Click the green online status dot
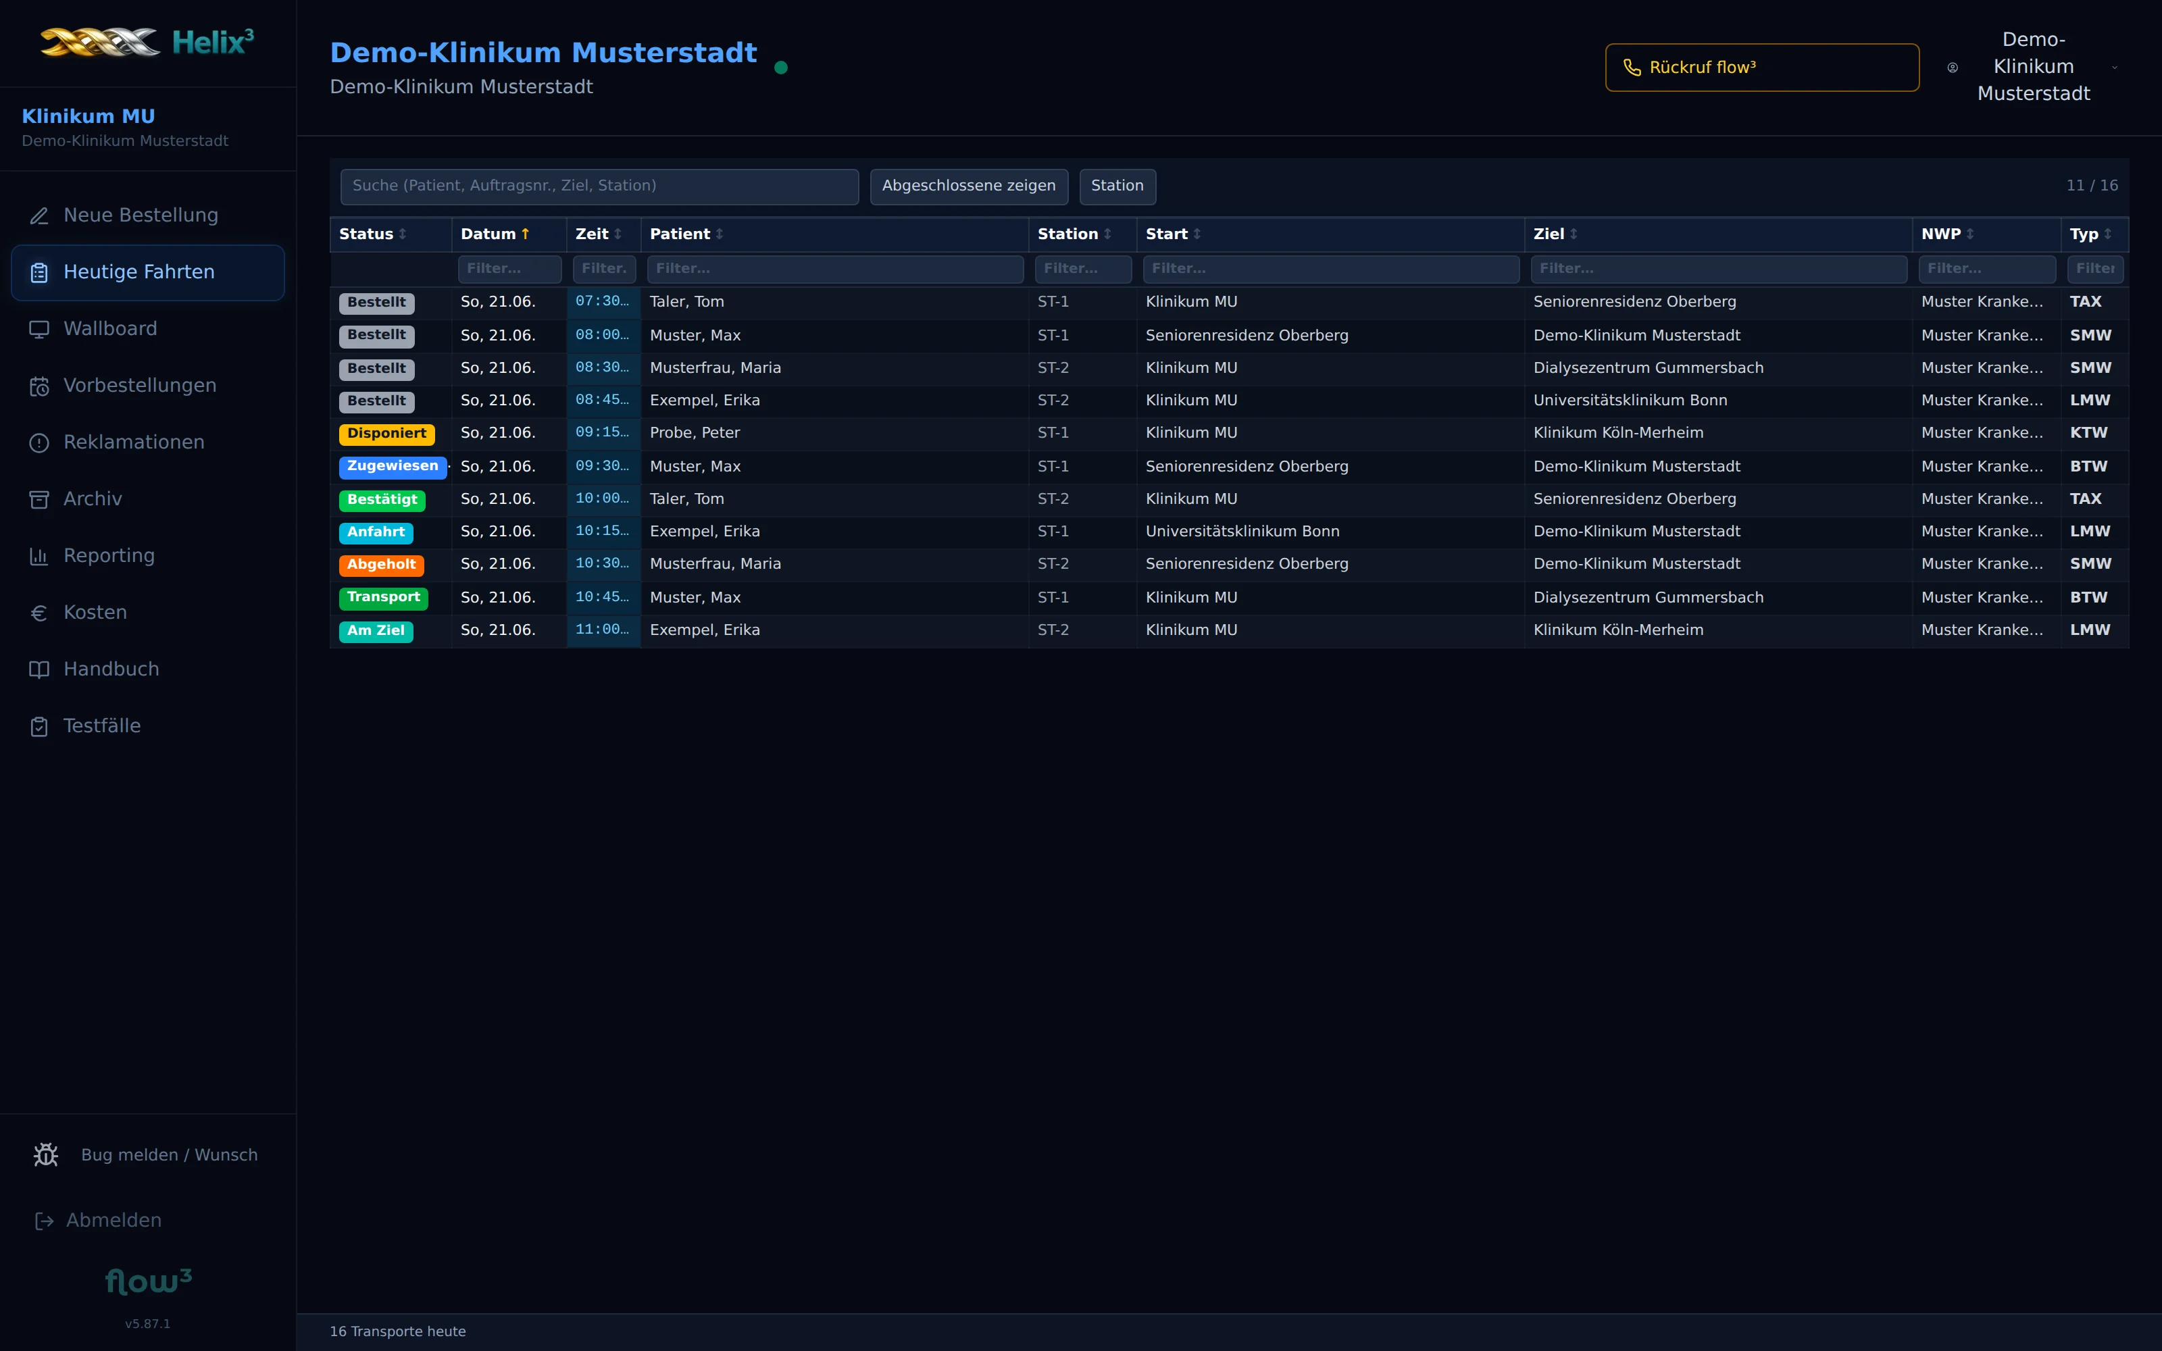The width and height of the screenshot is (2162, 1351). [781, 67]
